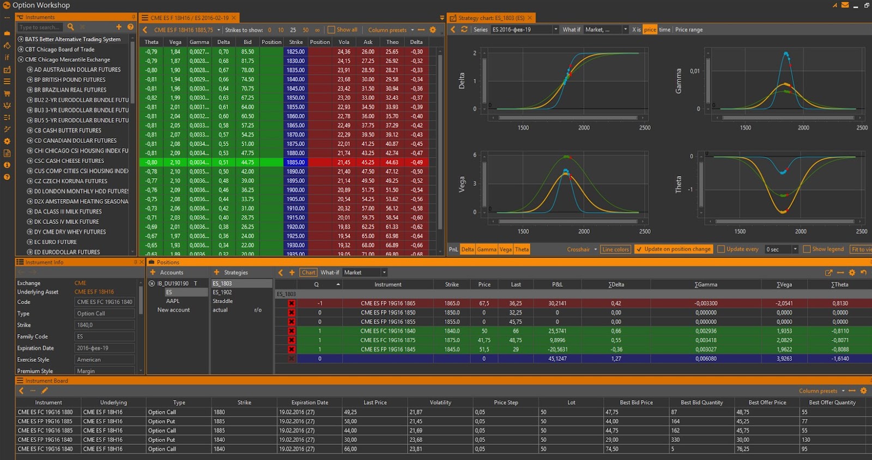
Task: Switch to the Gamma chart tab
Action: [486, 250]
